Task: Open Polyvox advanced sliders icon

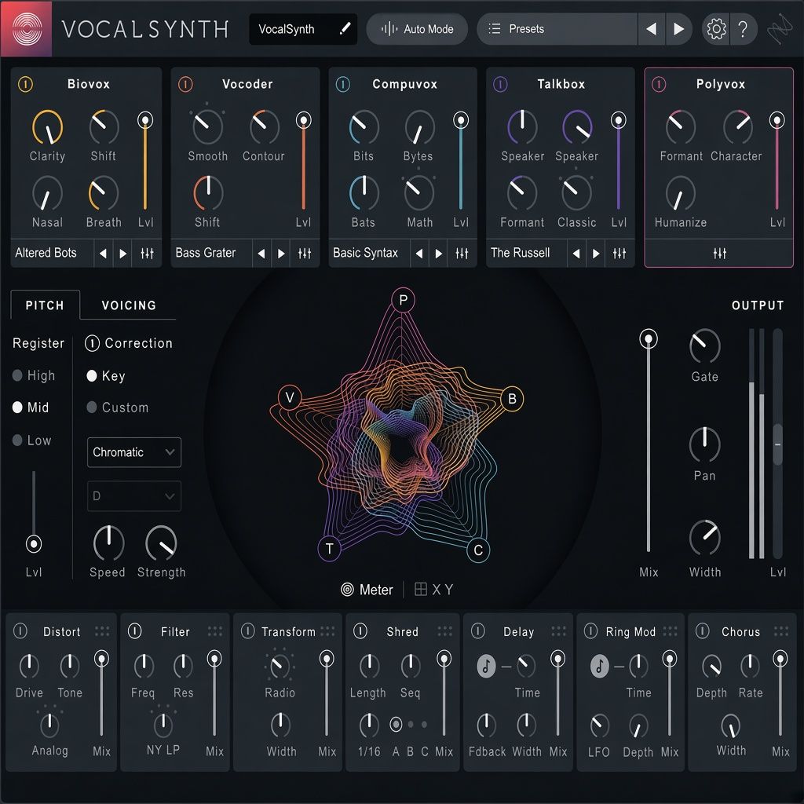Action: [719, 253]
